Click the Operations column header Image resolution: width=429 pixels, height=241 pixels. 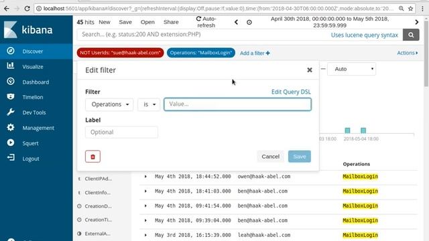pos(356,164)
